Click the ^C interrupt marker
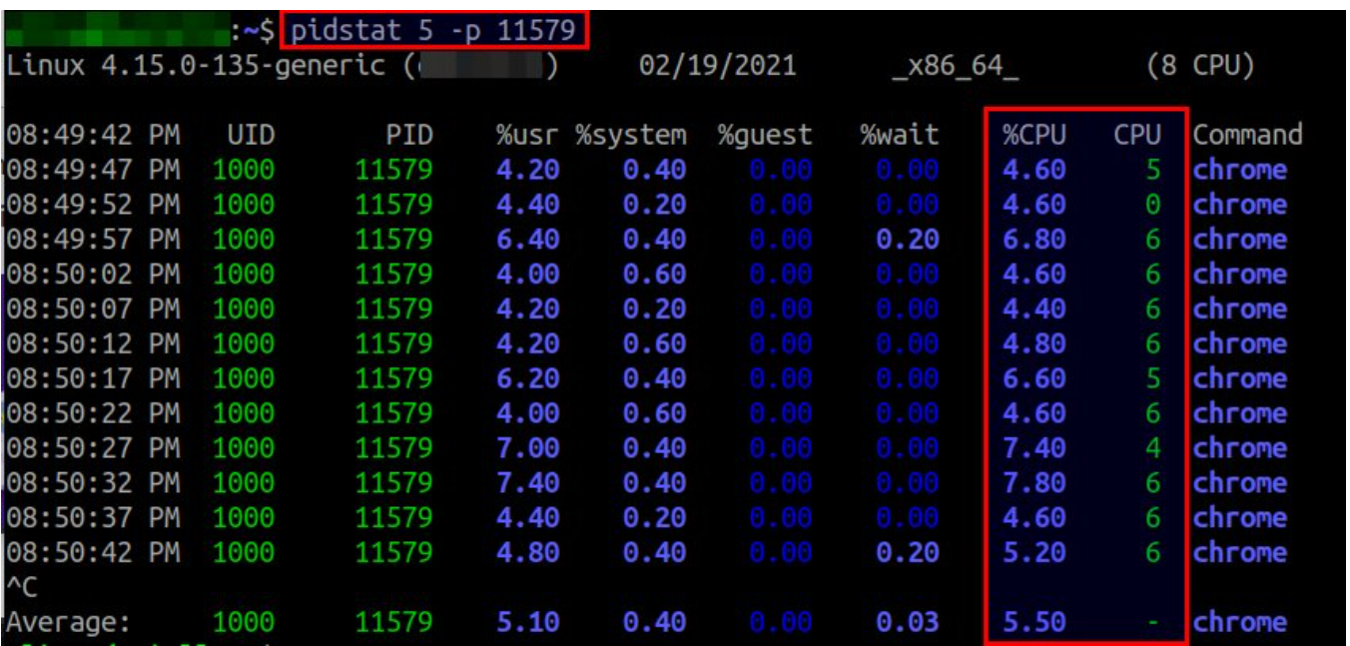The height and width of the screenshot is (646, 1350). tap(20, 587)
